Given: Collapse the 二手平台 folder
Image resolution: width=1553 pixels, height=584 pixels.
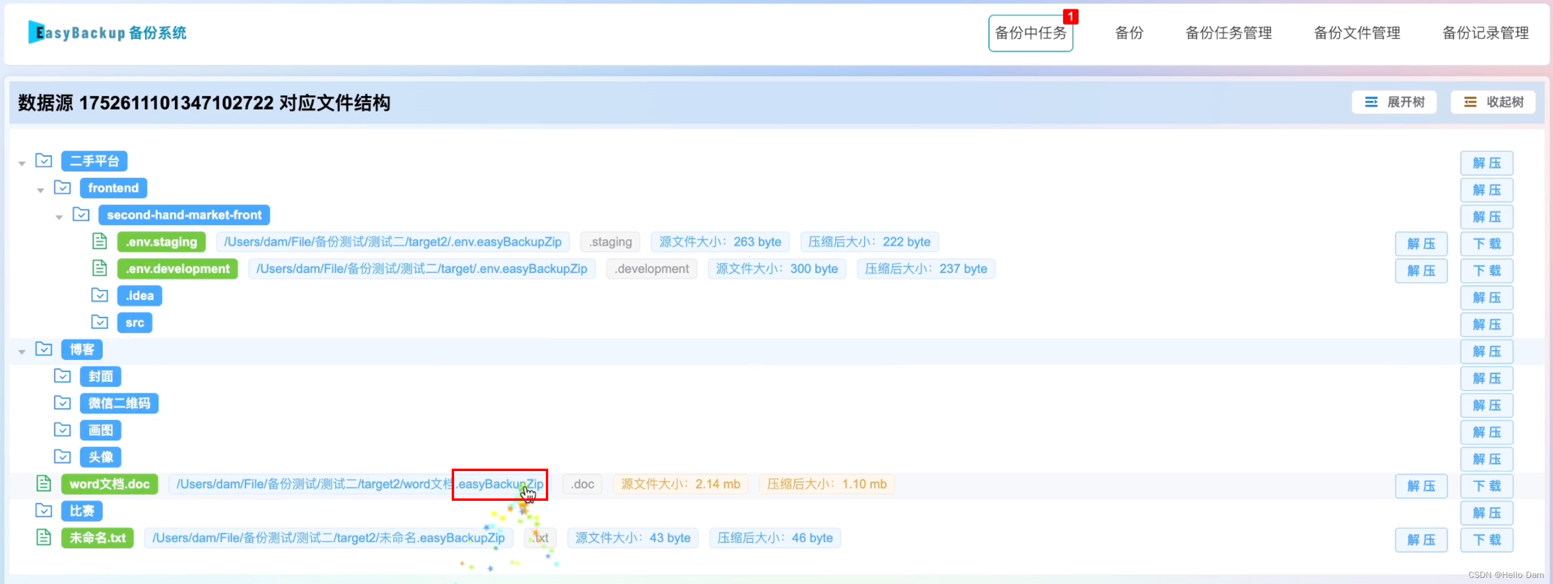Looking at the screenshot, I should coord(22,163).
